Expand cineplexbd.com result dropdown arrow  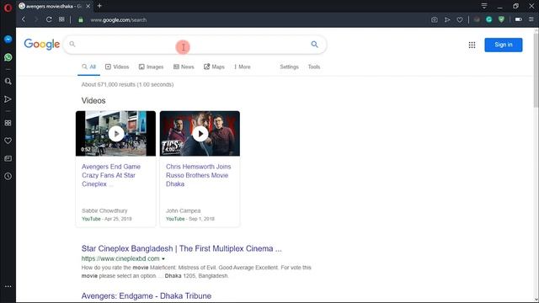[x=163, y=258]
